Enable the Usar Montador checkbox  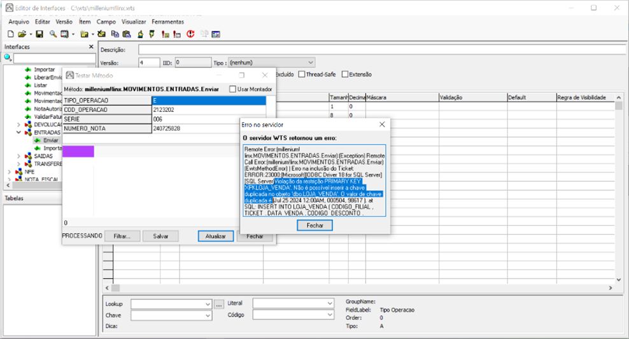click(x=233, y=89)
